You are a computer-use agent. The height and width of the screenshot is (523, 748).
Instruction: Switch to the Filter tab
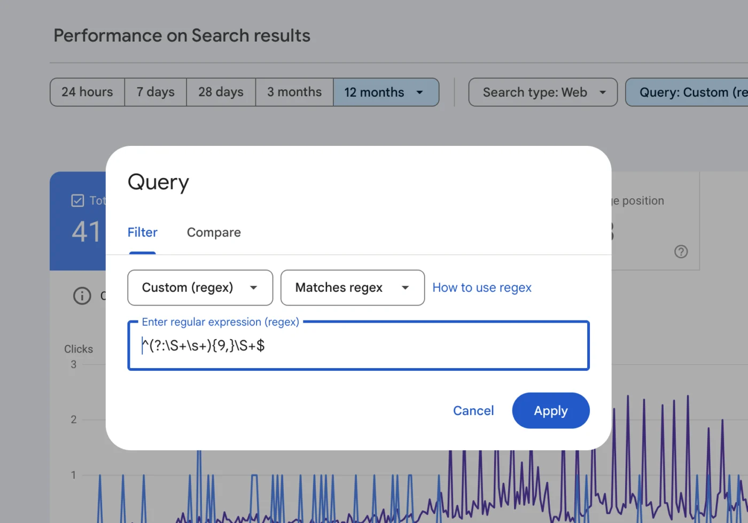(142, 232)
